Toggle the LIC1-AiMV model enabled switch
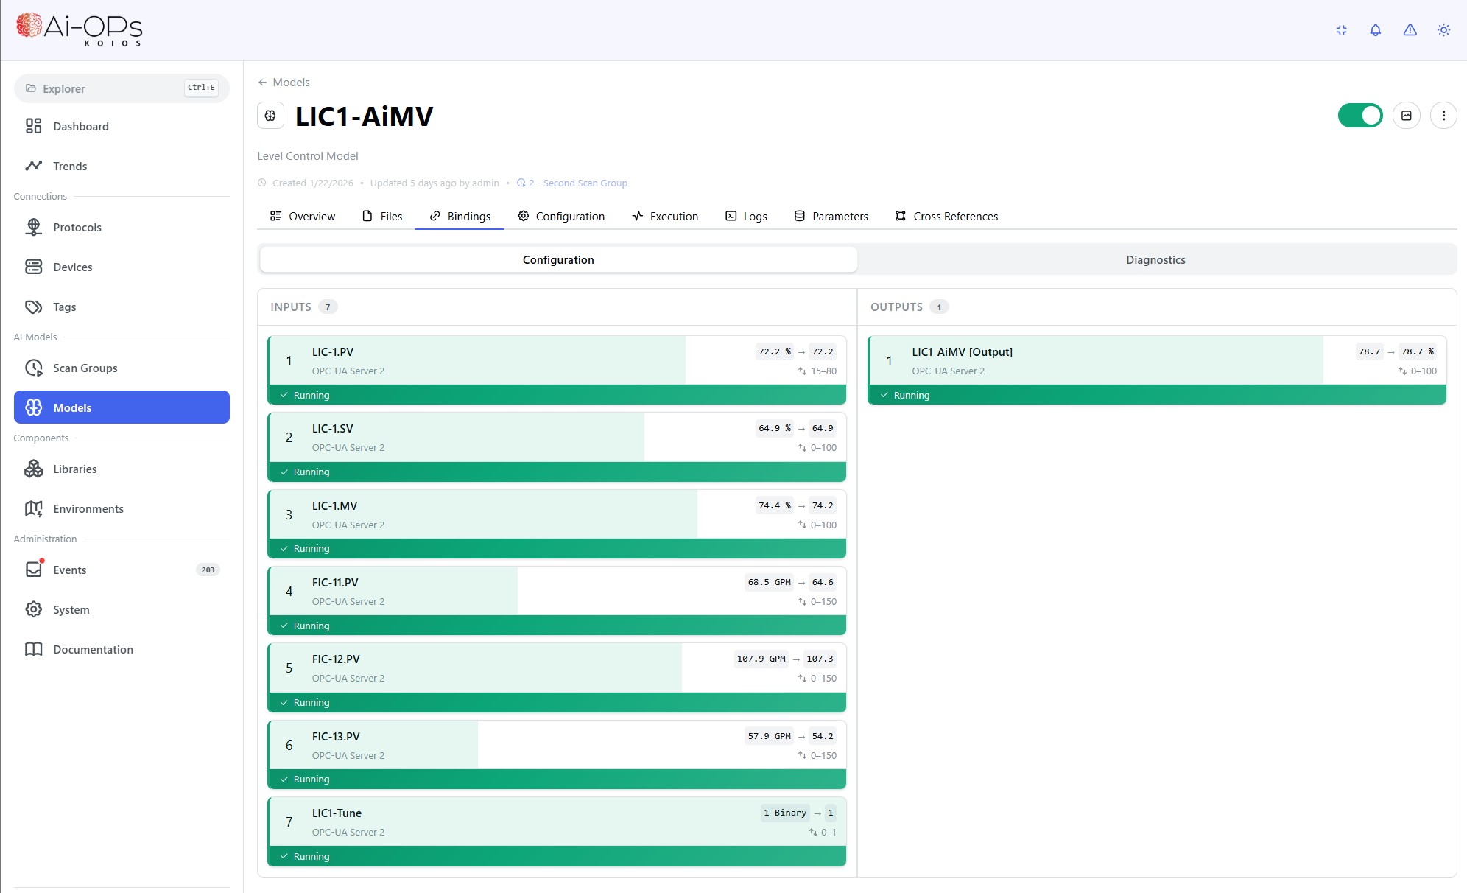 (x=1360, y=116)
